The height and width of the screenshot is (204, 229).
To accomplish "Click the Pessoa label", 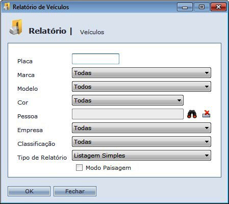I will pos(28,116).
